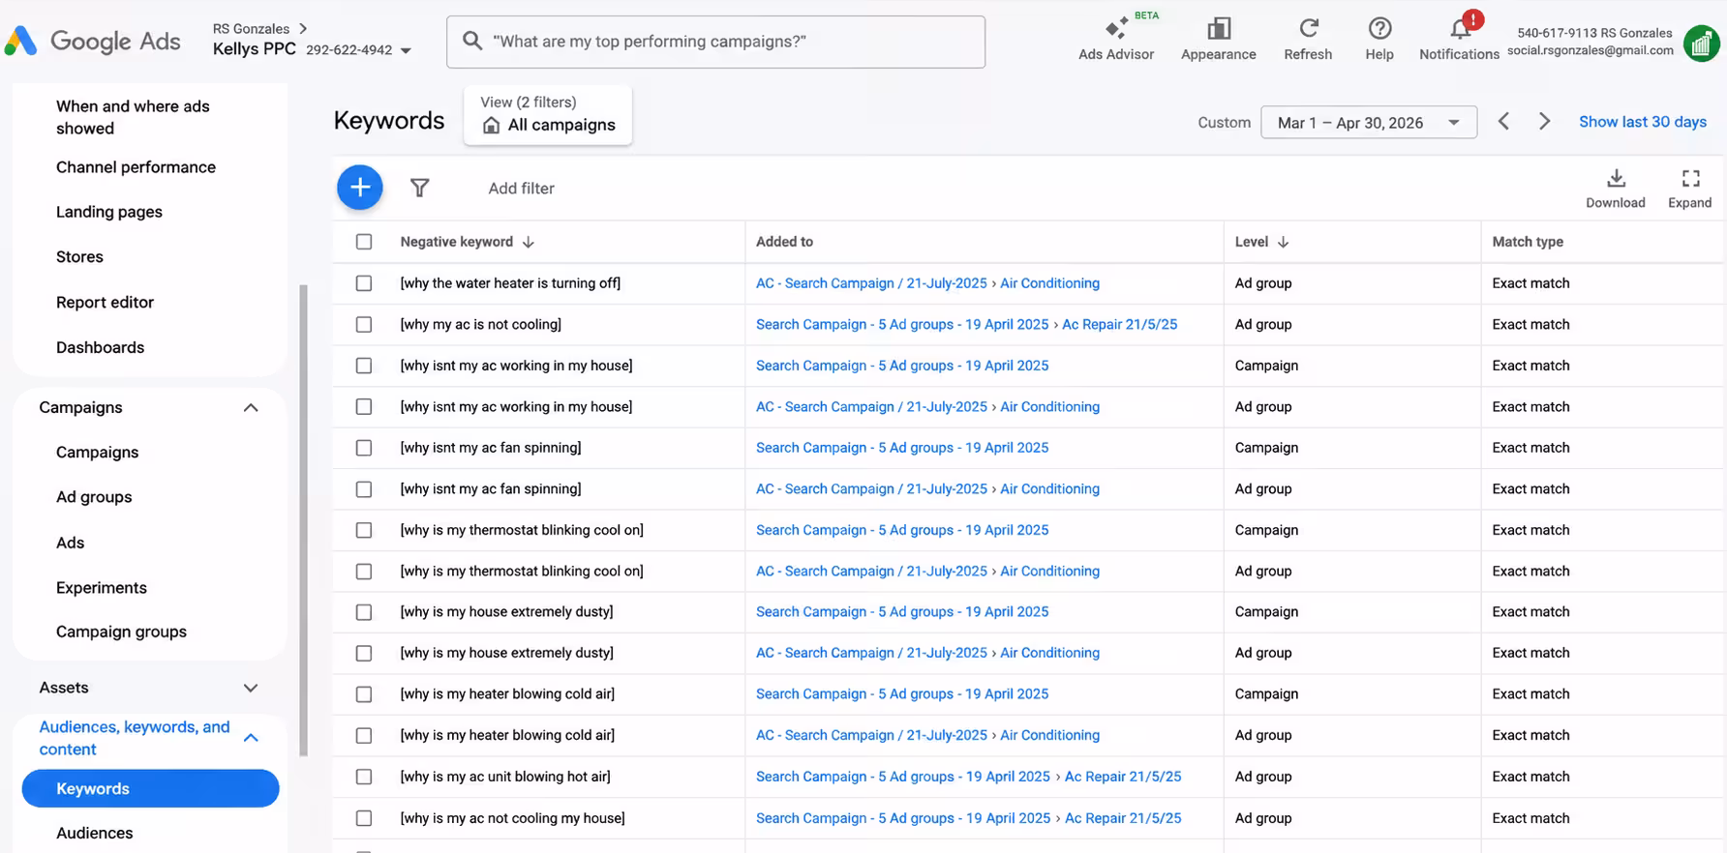Image resolution: width=1727 pixels, height=853 pixels.
Task: Open Audiences in the sidebar
Action: [95, 833]
